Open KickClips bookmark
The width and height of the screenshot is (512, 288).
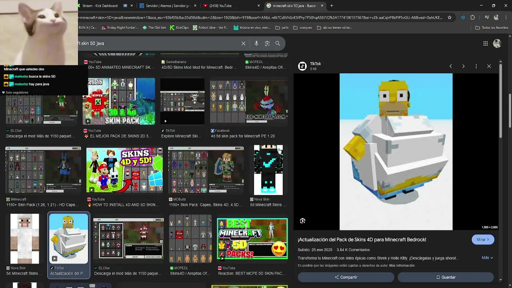pos(179,28)
